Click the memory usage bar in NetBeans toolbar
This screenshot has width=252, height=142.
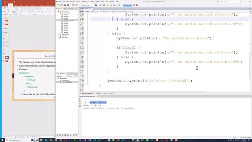click(x=128, y=5)
